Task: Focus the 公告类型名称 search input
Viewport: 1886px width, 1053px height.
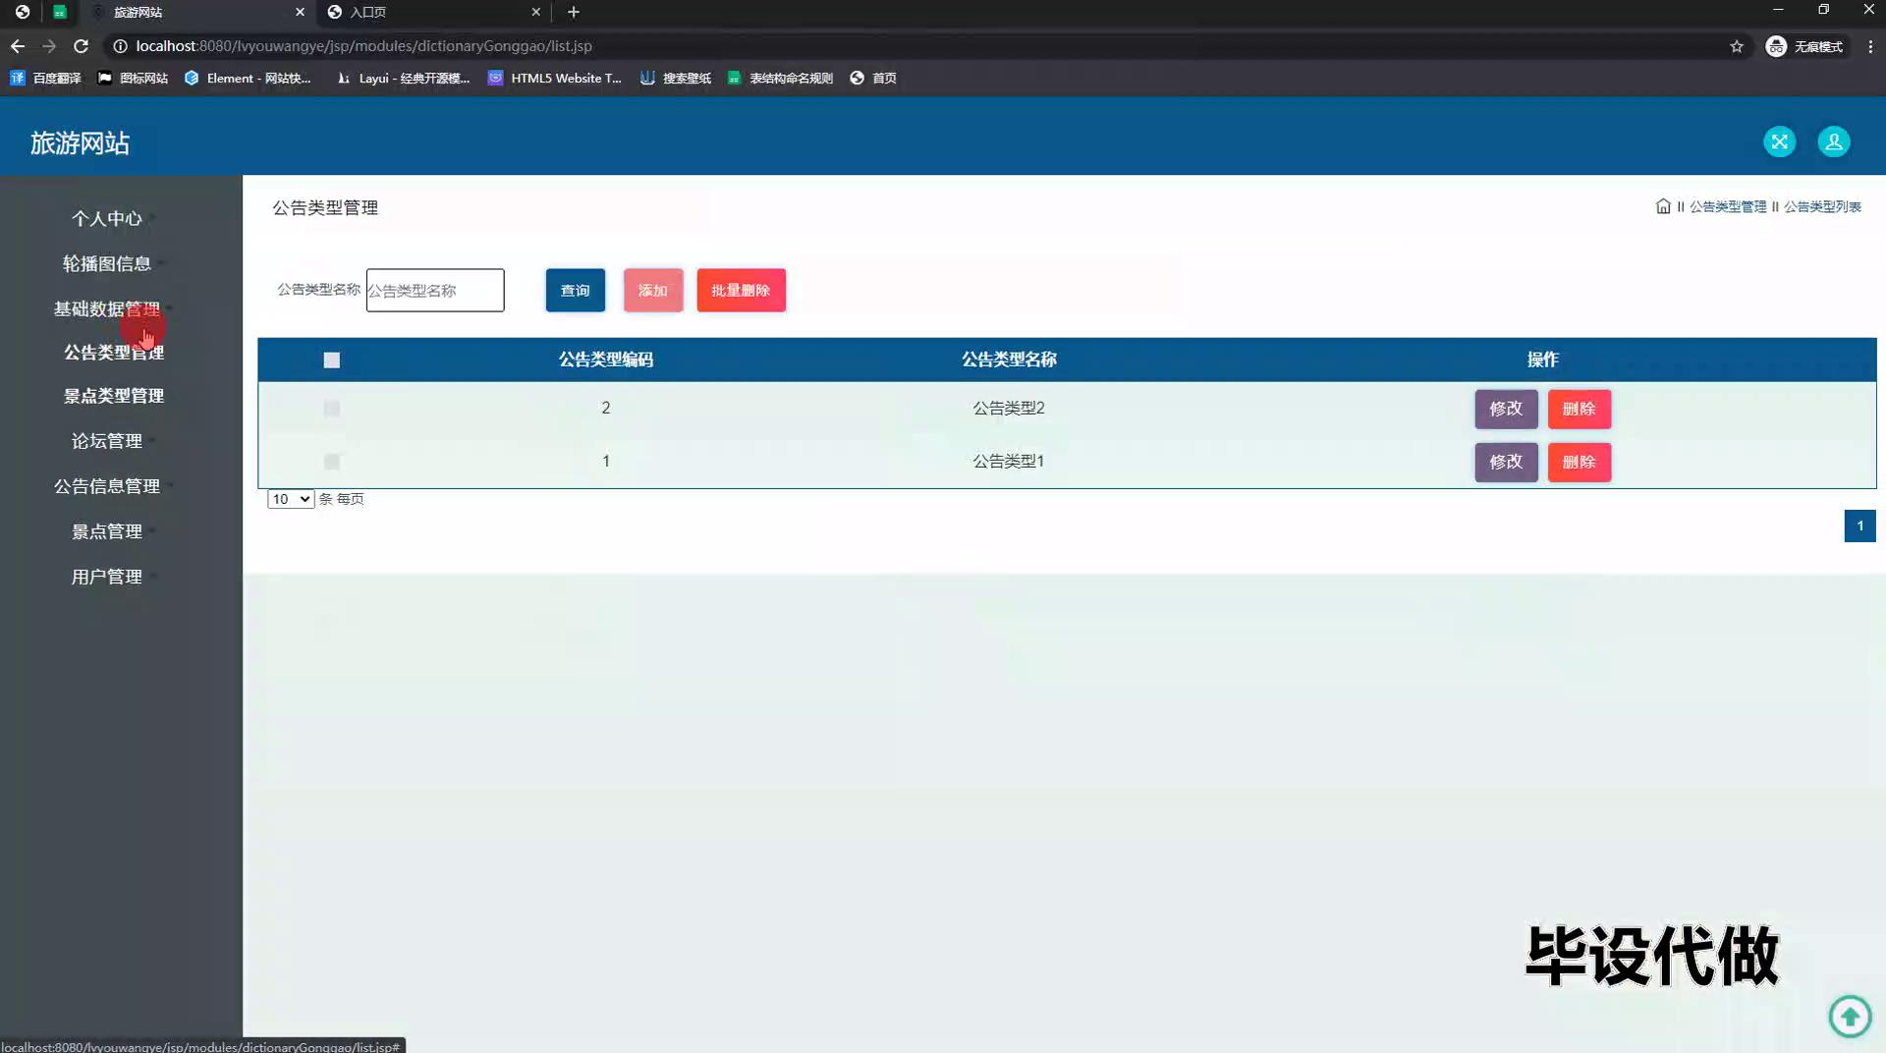Action: [435, 290]
